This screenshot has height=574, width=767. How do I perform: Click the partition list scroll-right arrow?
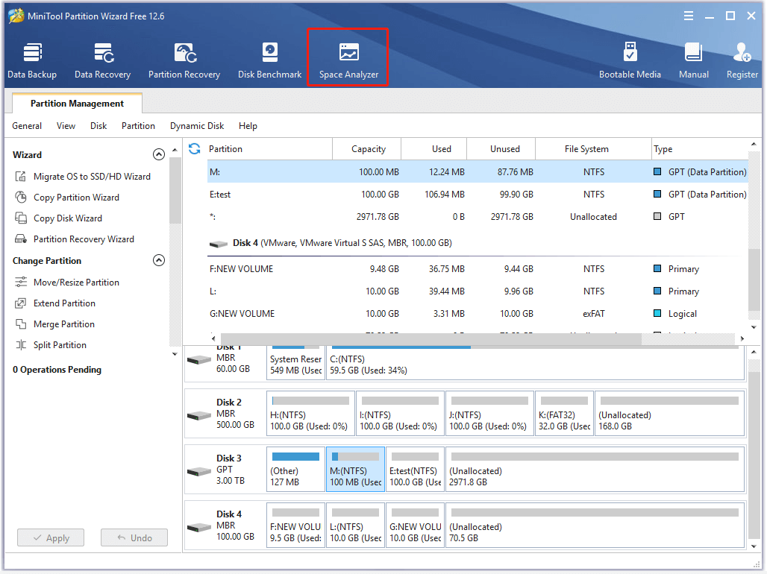click(742, 338)
